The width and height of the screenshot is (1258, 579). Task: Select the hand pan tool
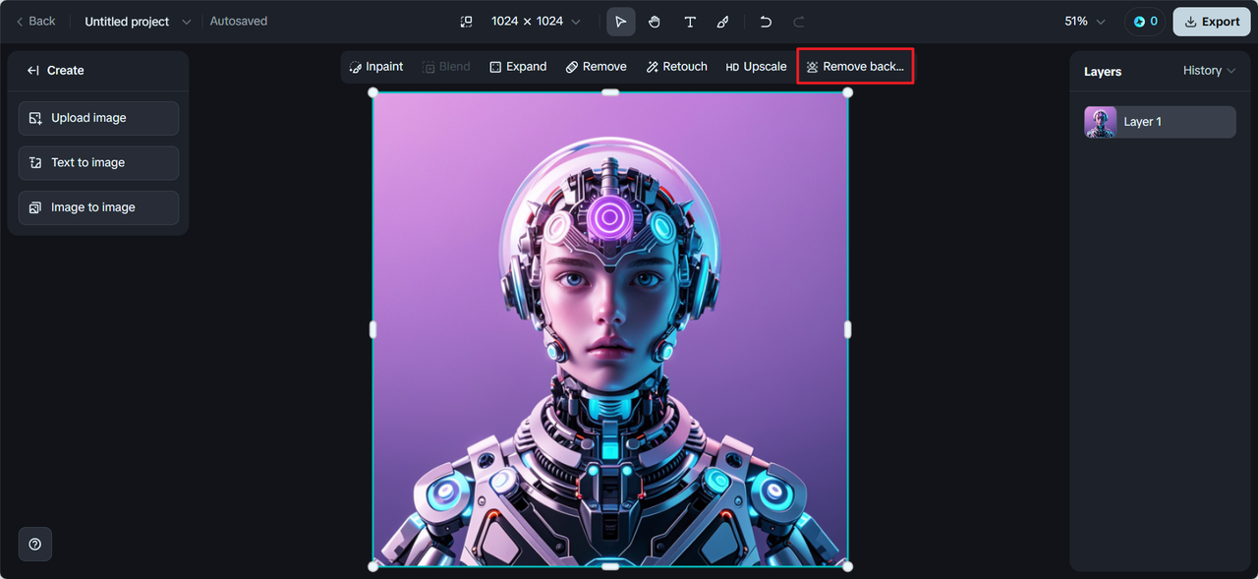click(655, 22)
